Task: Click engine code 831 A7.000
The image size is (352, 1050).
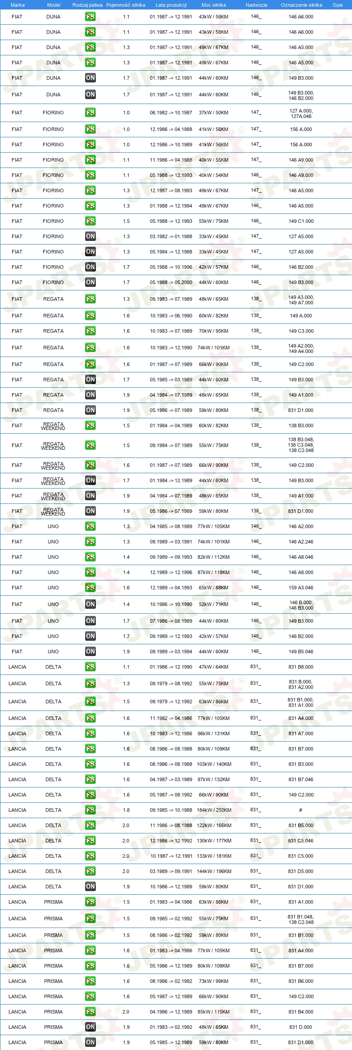Action: (x=301, y=733)
